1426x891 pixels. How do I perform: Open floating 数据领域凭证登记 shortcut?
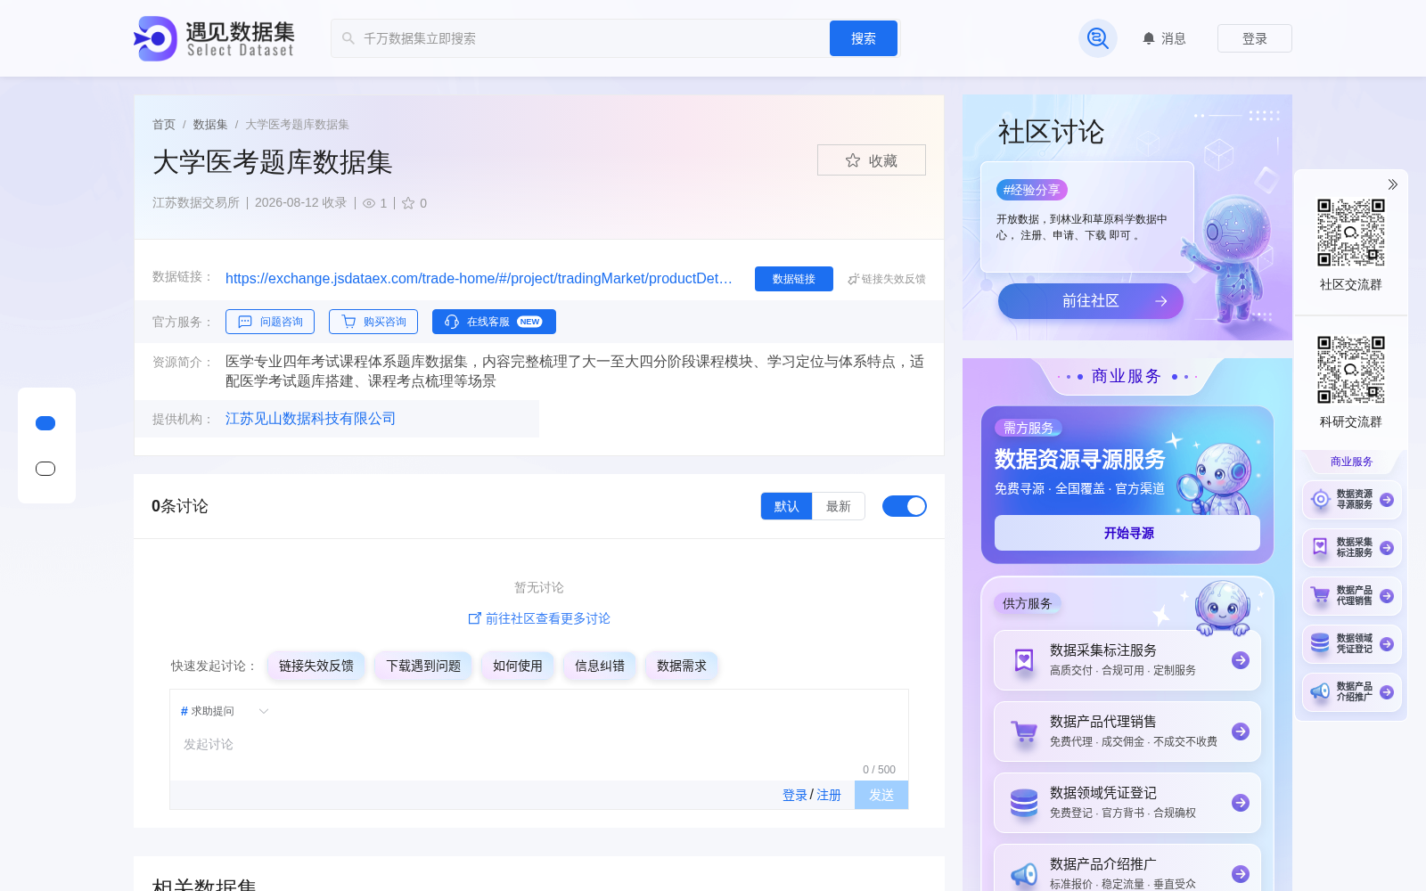tap(1352, 644)
